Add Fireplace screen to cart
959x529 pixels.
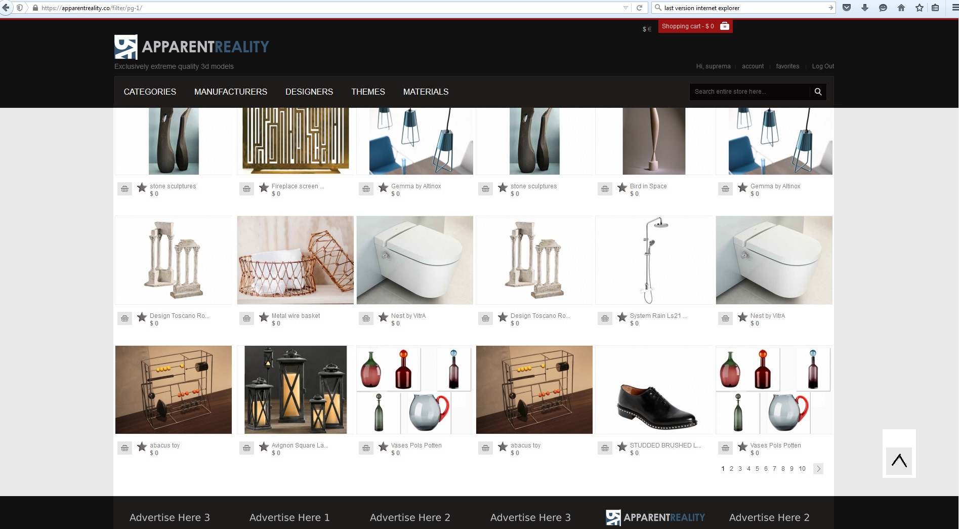click(246, 189)
